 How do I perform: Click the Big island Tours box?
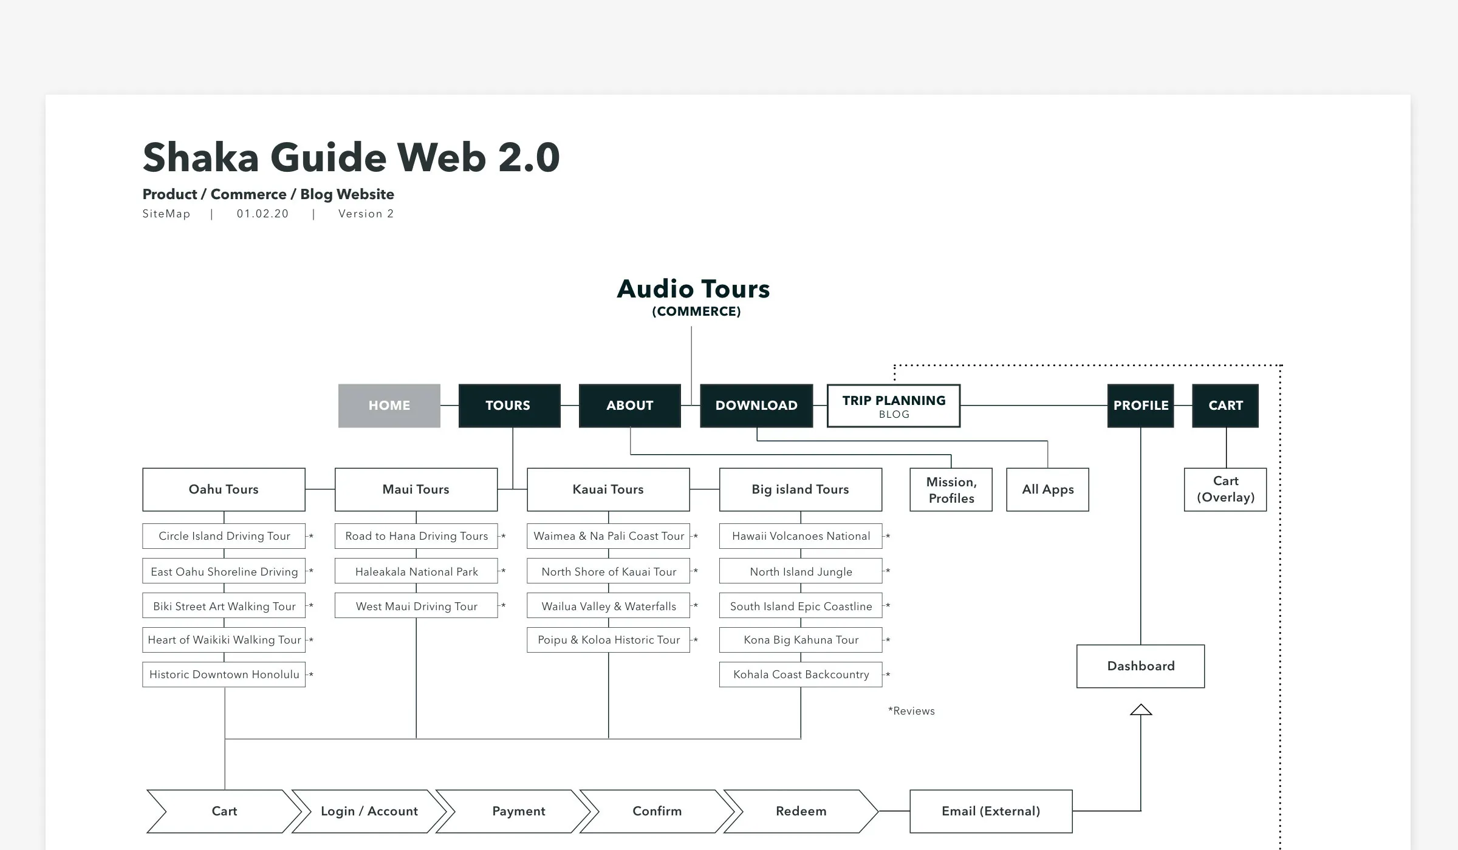801,489
